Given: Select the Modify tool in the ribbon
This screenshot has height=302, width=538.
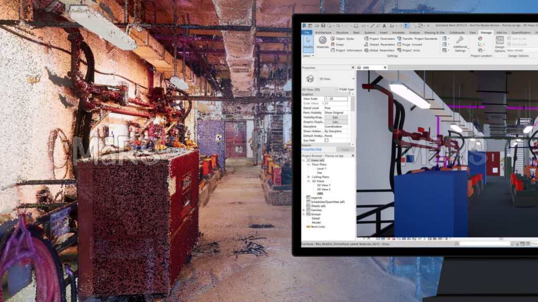Looking at the screenshot, I should pyautogui.click(x=308, y=43).
